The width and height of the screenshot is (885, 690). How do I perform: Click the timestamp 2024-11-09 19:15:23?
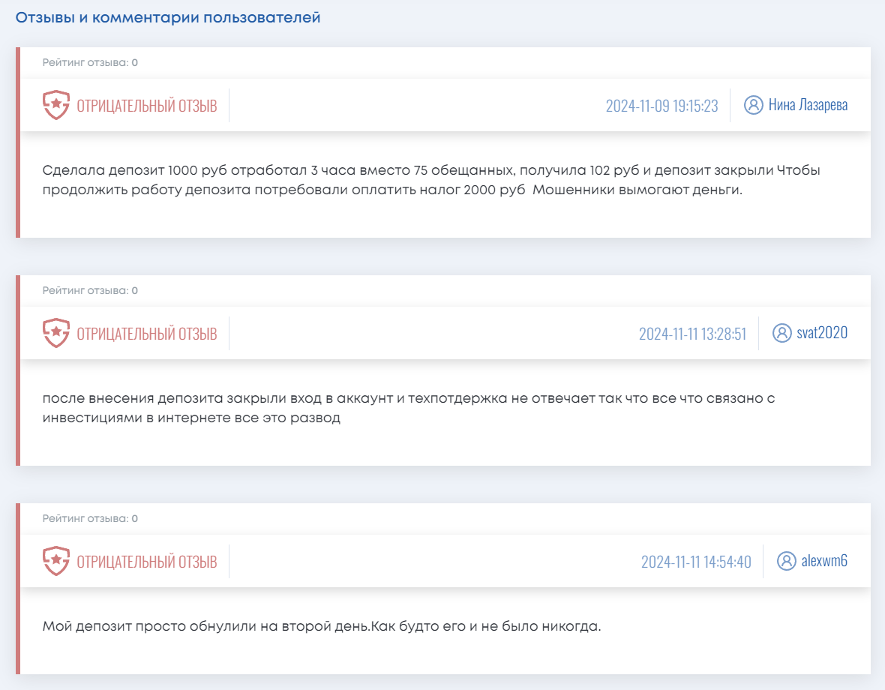(x=661, y=104)
